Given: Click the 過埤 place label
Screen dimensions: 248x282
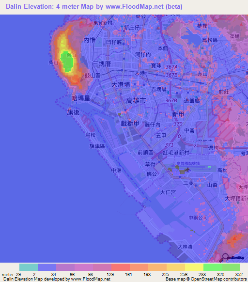Looking at the screenshot, I should point(213,148).
